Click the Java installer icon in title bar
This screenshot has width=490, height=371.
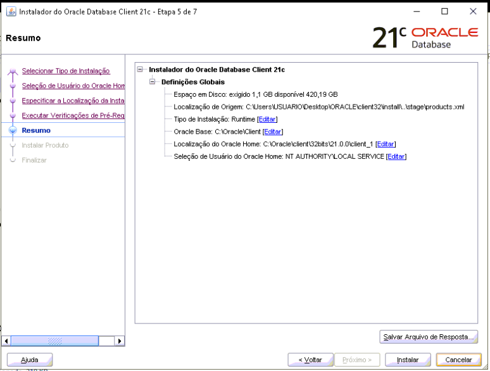click(x=11, y=12)
